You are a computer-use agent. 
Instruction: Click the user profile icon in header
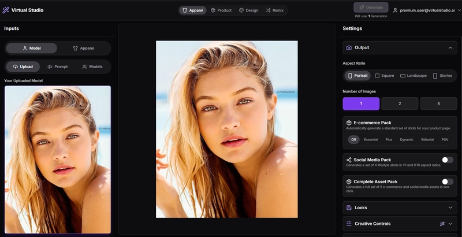coord(396,10)
